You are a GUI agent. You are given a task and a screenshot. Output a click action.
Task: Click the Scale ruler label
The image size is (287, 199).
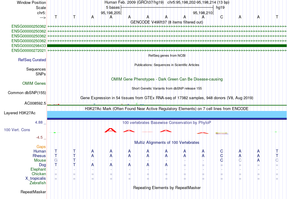41,8
